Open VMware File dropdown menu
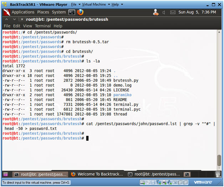This screenshot has height=187, width=224. click(x=76, y=5)
